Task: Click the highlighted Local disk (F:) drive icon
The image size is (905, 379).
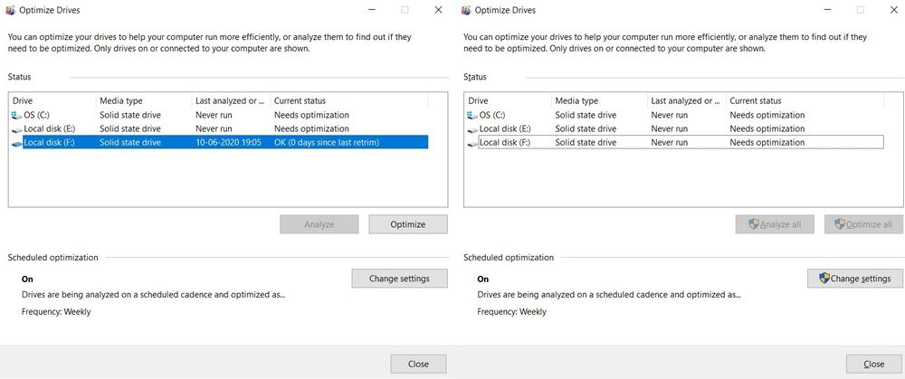Action: [17, 143]
